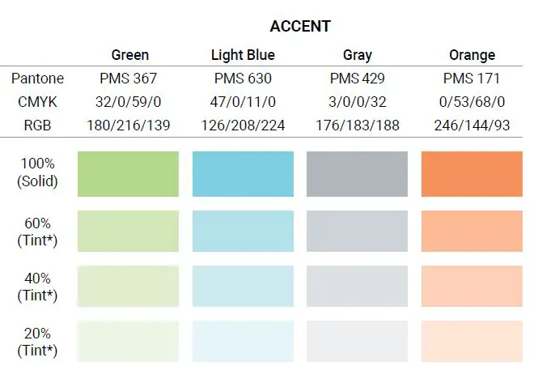Click the 100% solid Green swatch
This screenshot has width=538, height=370.
(128, 173)
